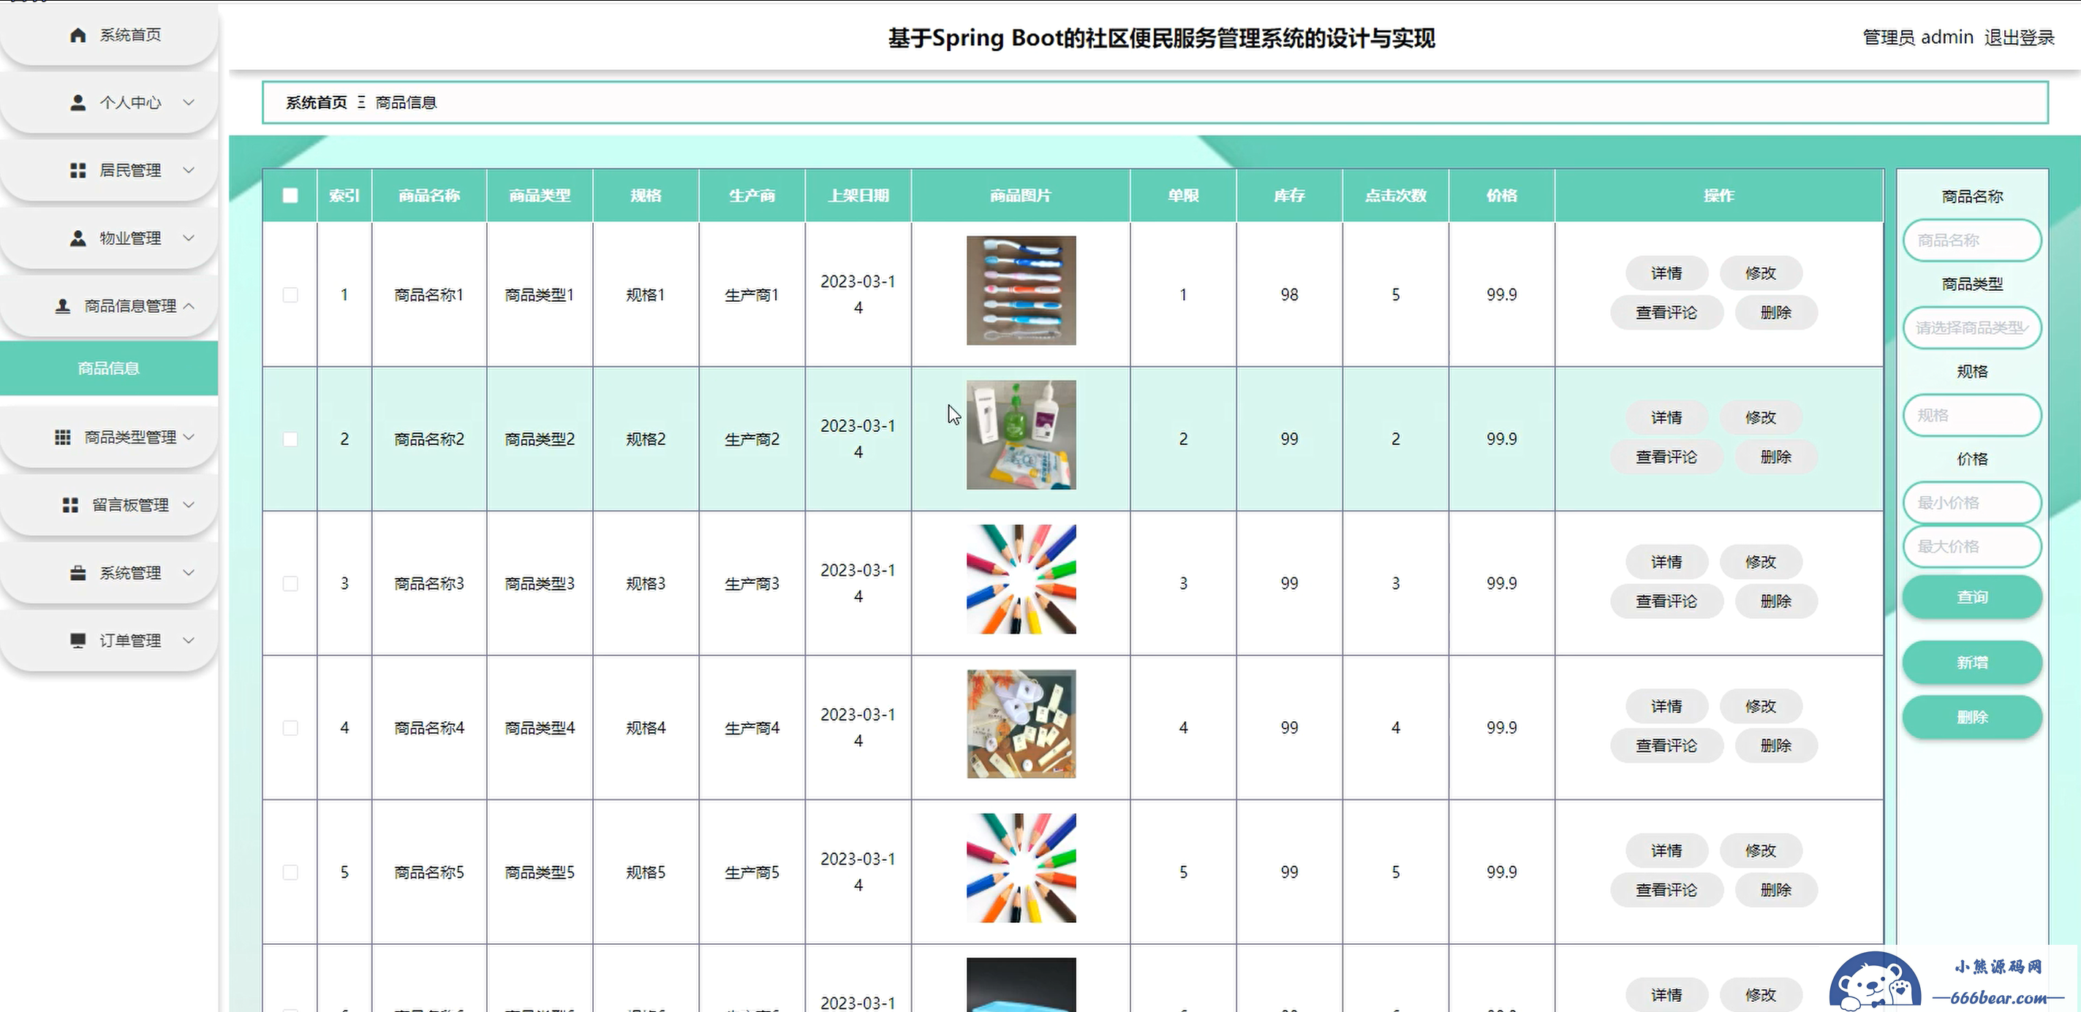Open 详情 for row 商品名称1

tap(1666, 273)
